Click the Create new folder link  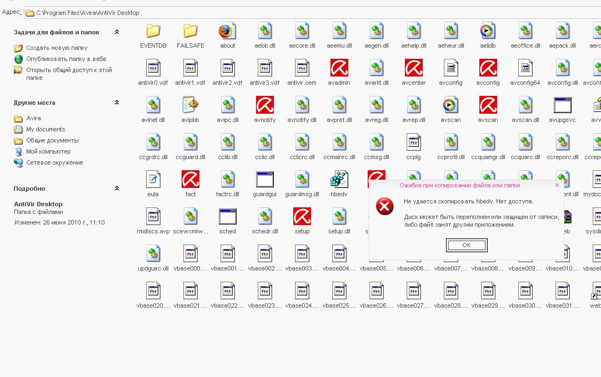coord(56,48)
